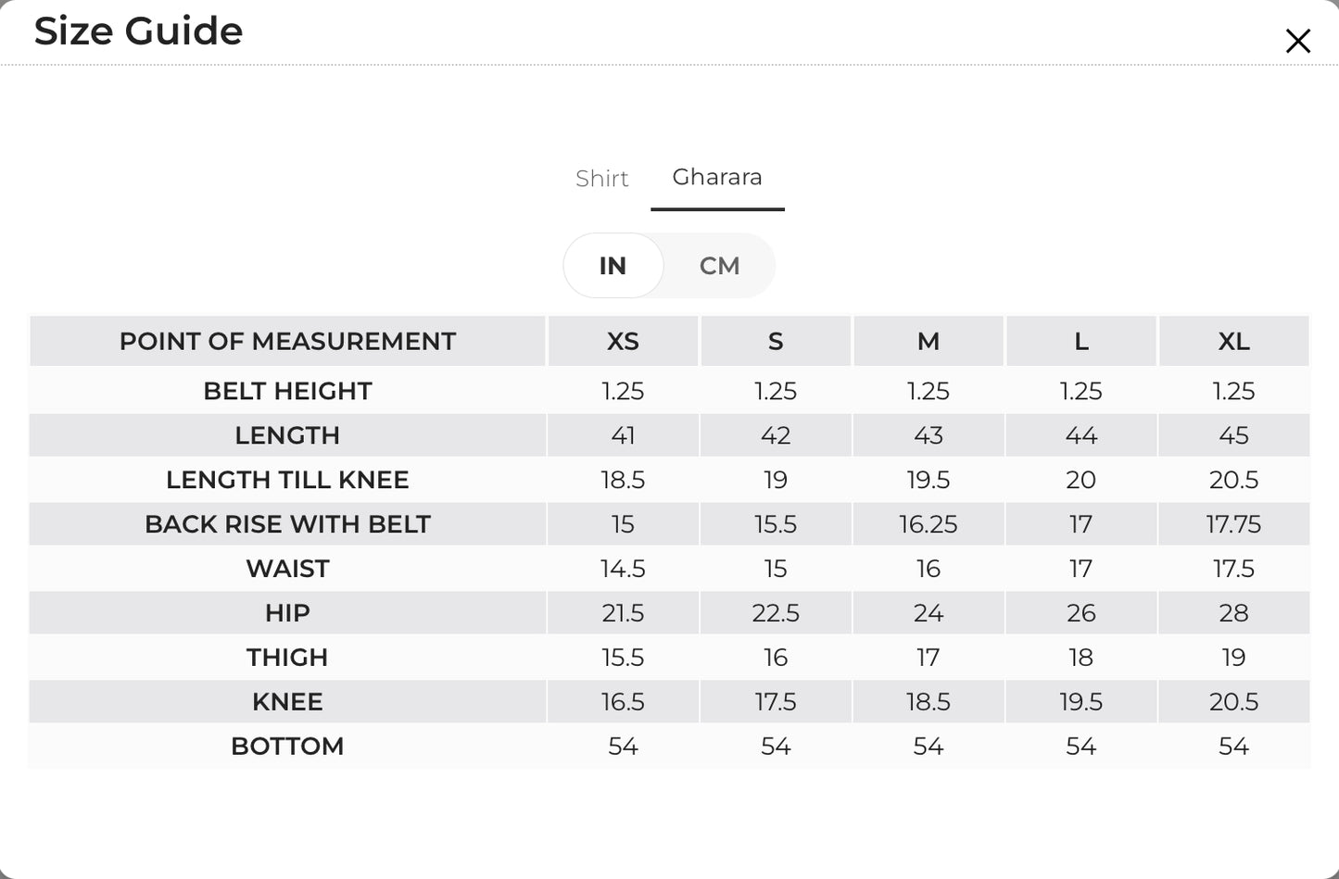This screenshot has height=879, width=1339.
Task: Select the XL column header
Action: [x=1233, y=341]
